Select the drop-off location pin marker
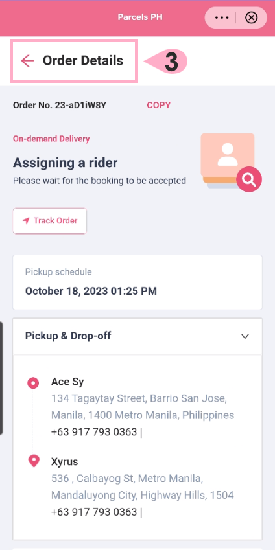275x550 pixels. (34, 461)
